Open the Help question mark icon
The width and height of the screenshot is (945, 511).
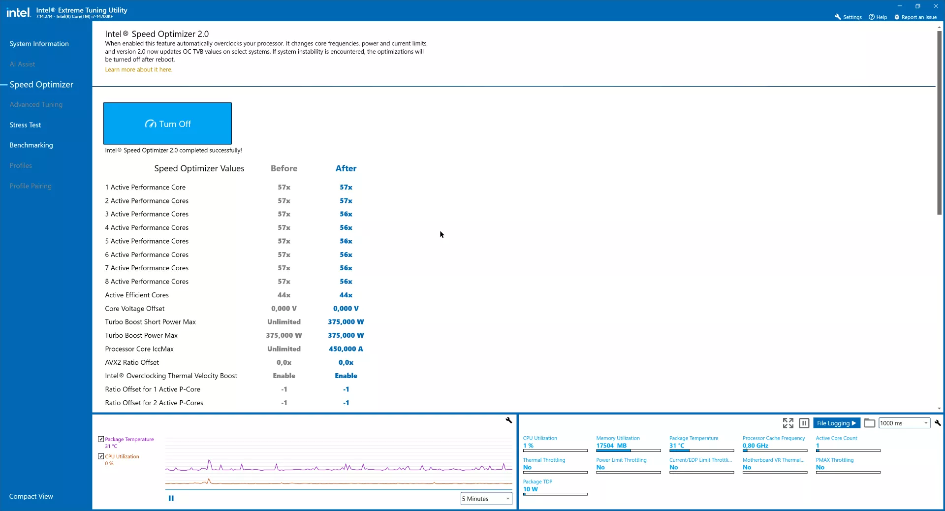coord(872,17)
